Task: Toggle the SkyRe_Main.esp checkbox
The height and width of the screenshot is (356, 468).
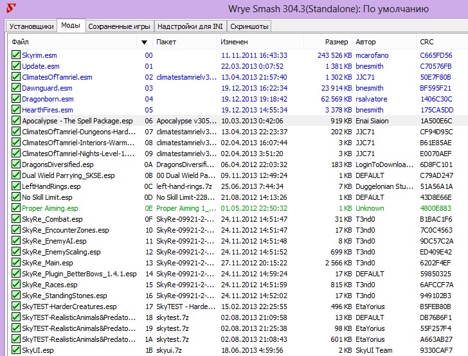Action: 16,263
